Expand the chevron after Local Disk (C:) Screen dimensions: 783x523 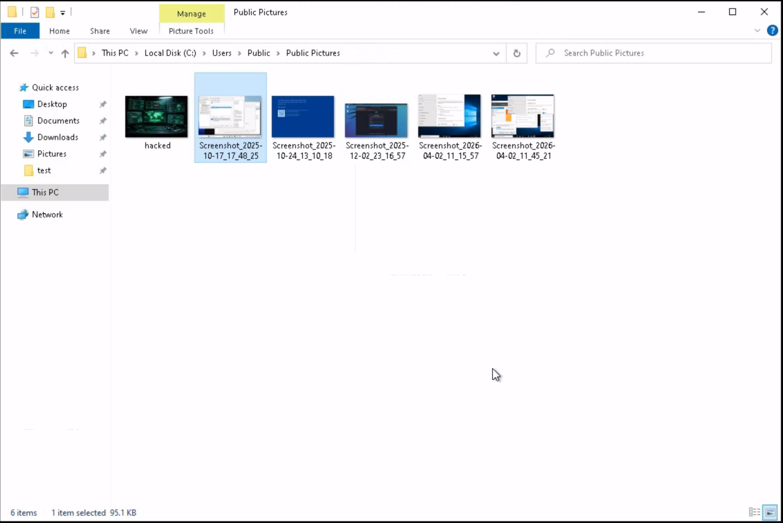(204, 53)
